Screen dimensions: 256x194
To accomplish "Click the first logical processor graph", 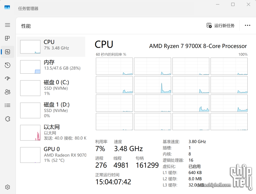I will (x=114, y=66).
